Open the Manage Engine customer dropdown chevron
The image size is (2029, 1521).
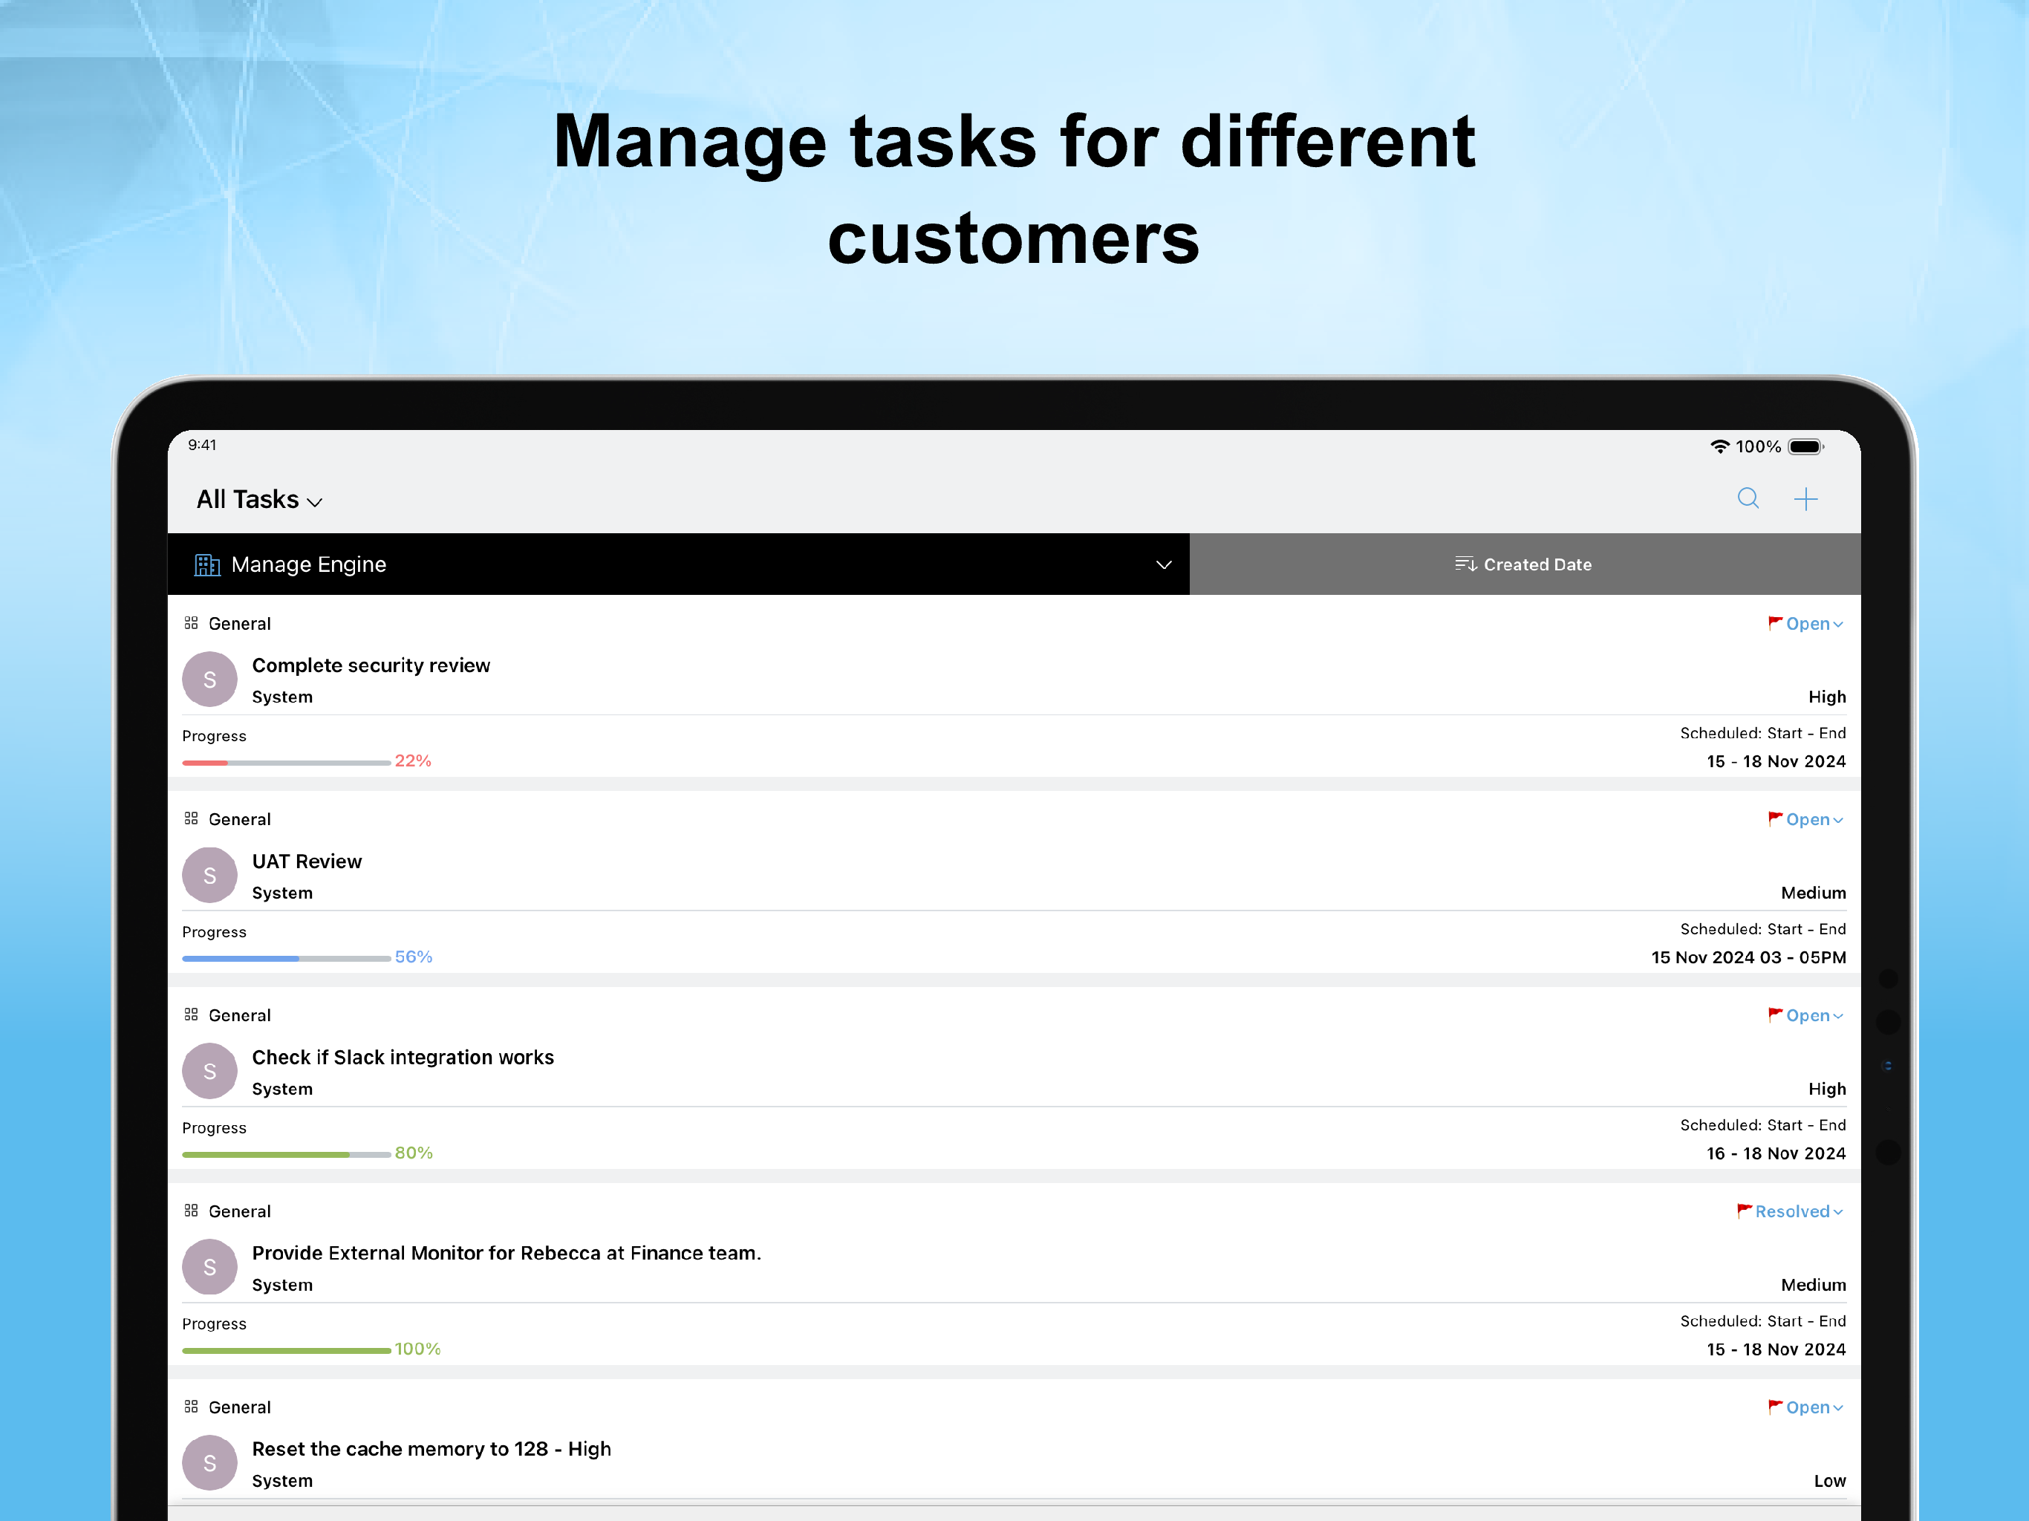(x=1163, y=564)
